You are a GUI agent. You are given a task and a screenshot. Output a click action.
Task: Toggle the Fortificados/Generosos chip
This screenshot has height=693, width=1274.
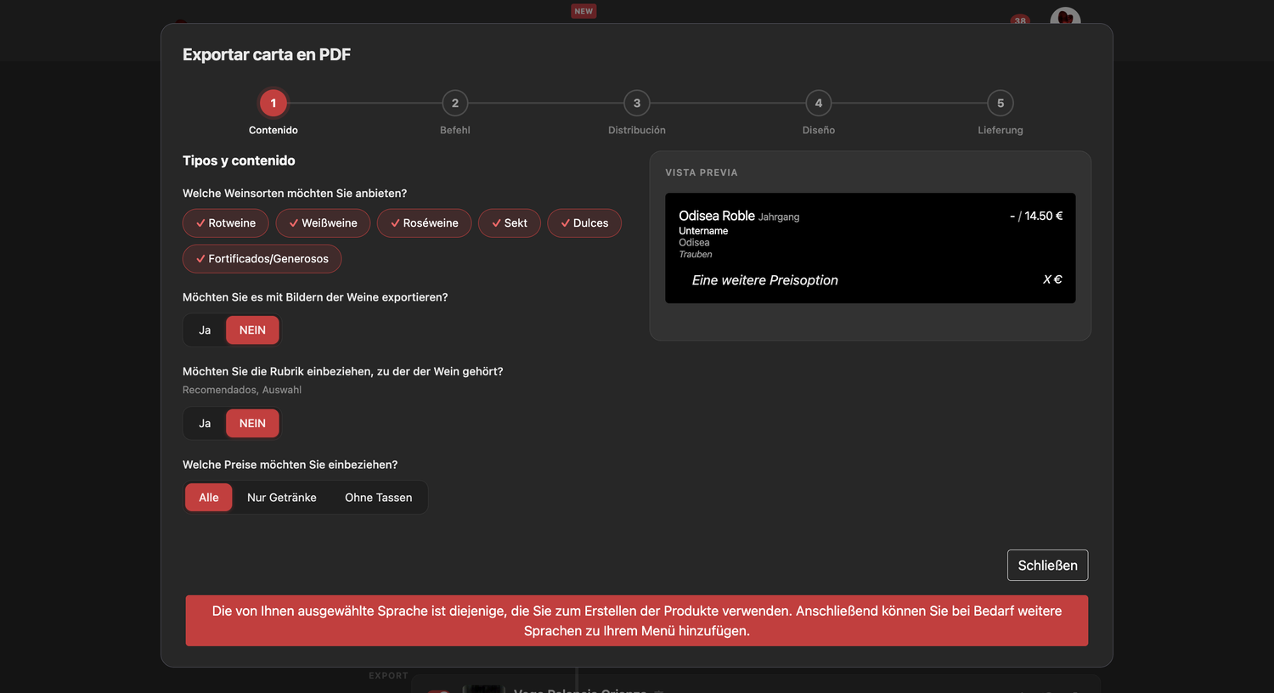(262, 259)
